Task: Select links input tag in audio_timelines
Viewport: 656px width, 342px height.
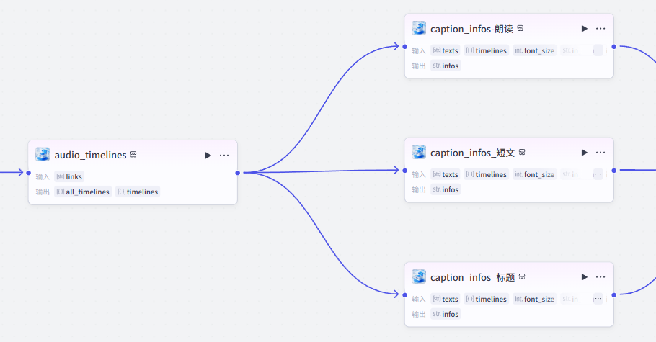Action: (x=70, y=176)
